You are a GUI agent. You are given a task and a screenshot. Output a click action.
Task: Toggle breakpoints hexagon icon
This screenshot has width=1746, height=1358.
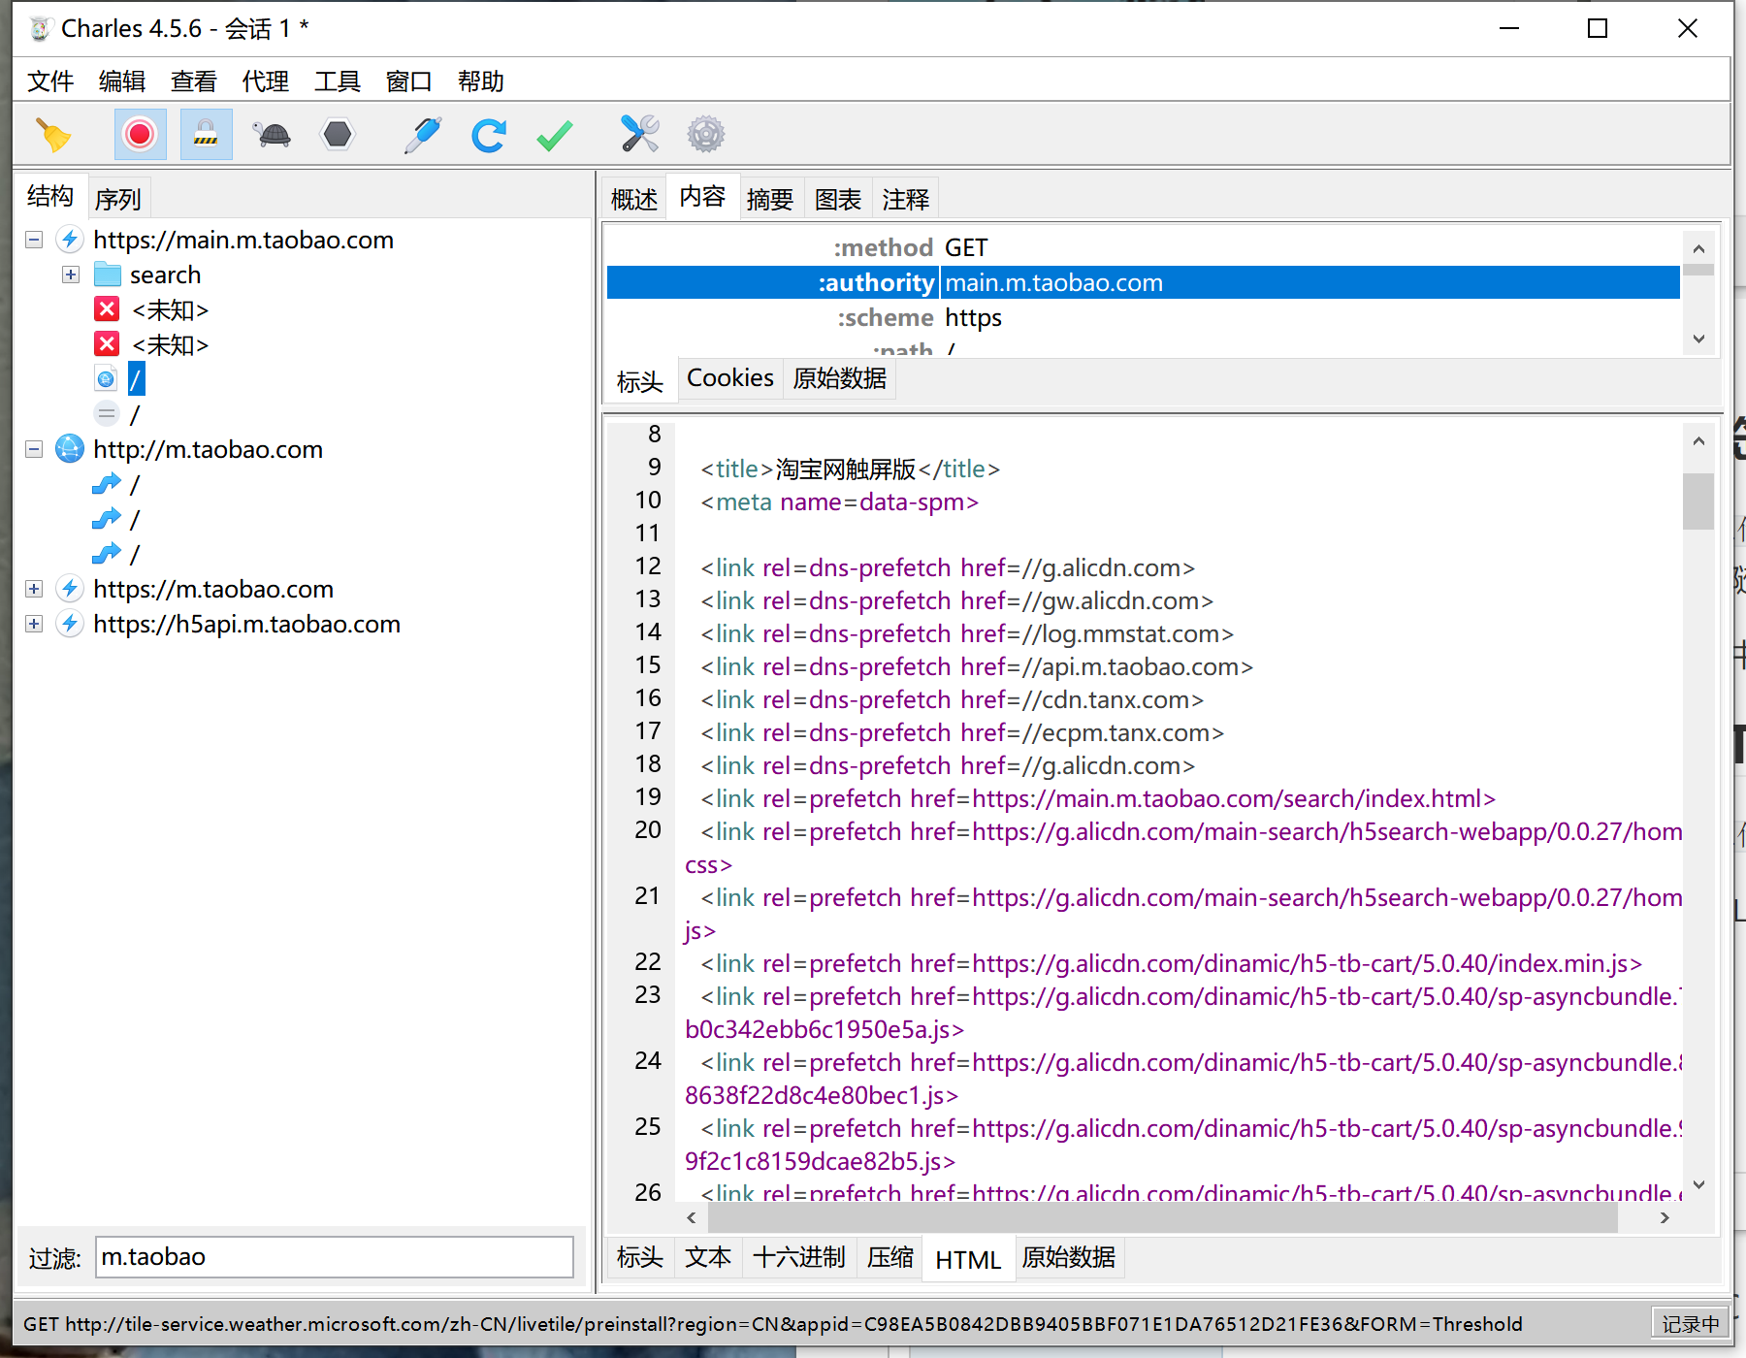[x=338, y=134]
